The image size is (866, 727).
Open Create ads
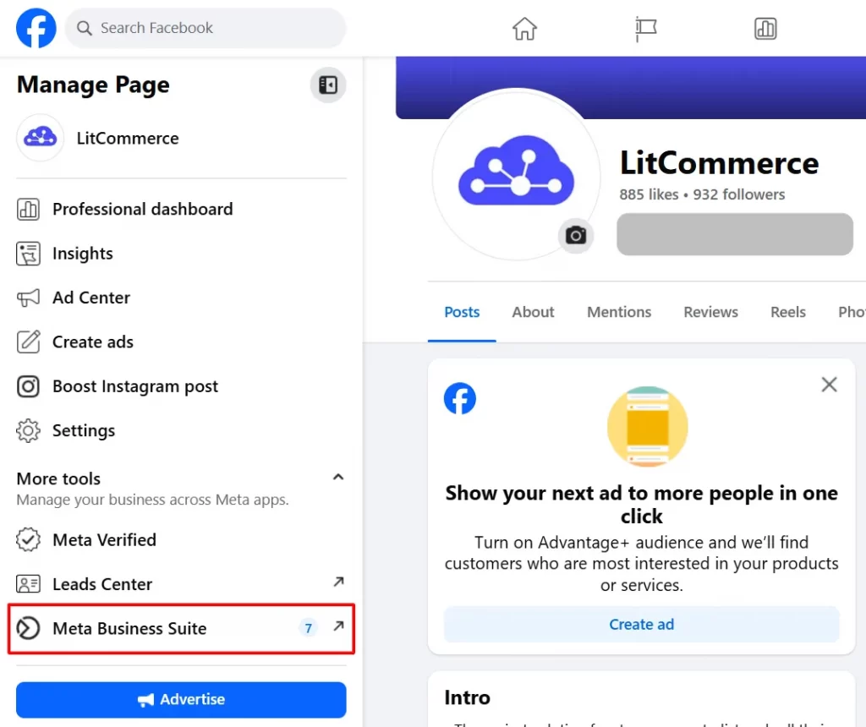click(x=181, y=342)
